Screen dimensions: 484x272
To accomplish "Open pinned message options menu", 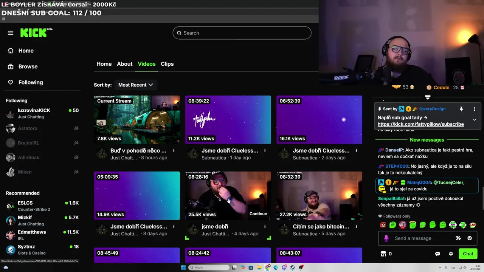I will click(475, 109).
